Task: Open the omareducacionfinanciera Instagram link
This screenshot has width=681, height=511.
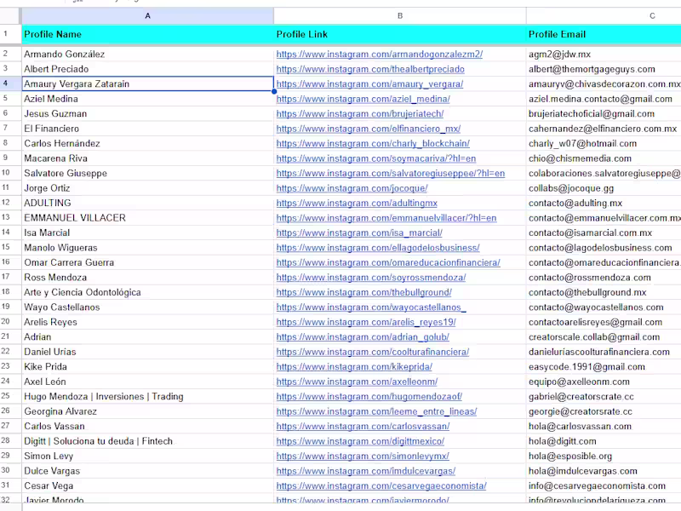Action: point(388,262)
